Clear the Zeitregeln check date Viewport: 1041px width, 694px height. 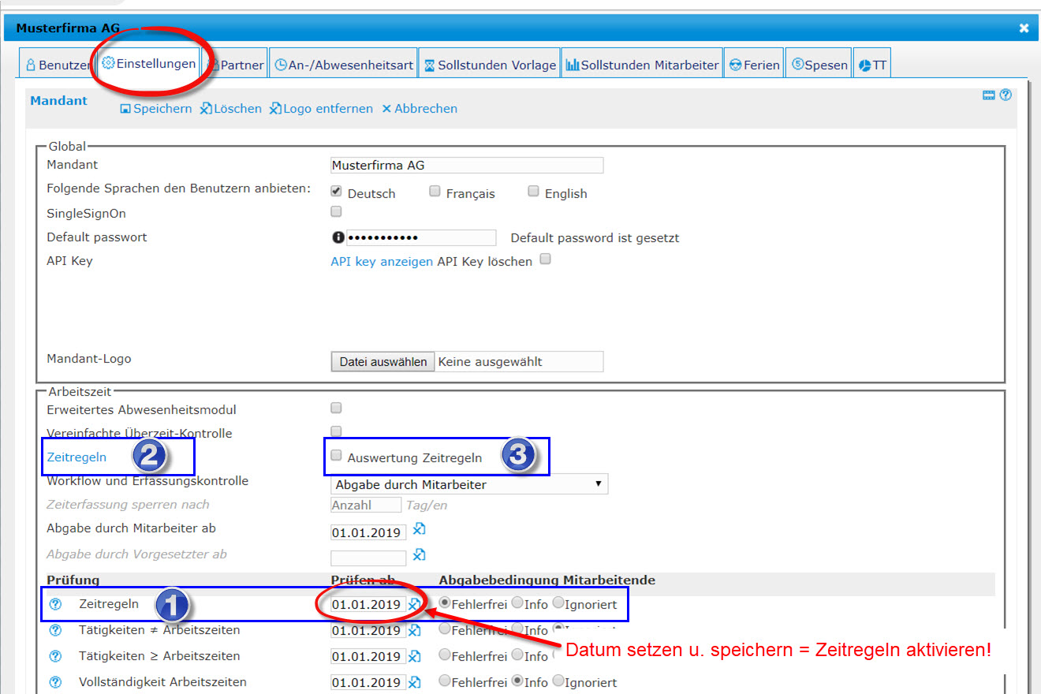[415, 604]
